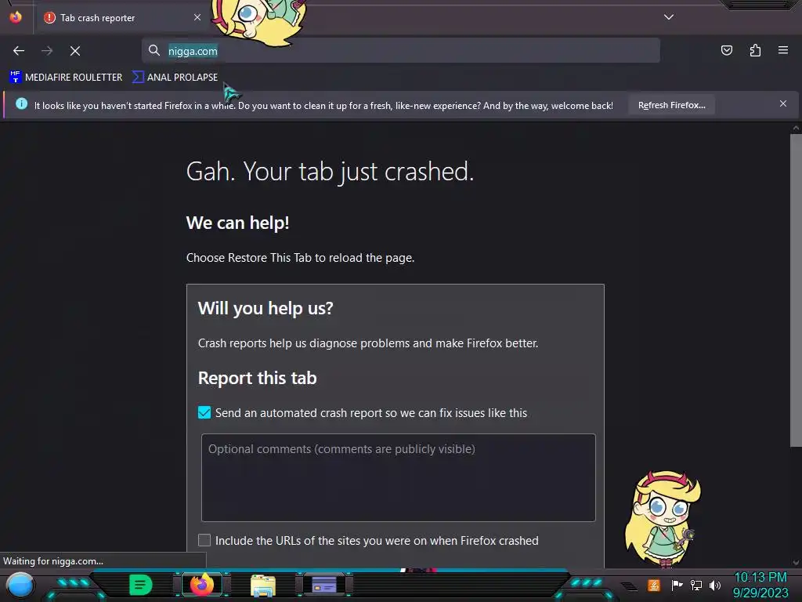Dismiss the welcome back notification bar
This screenshot has width=802, height=602.
click(783, 104)
